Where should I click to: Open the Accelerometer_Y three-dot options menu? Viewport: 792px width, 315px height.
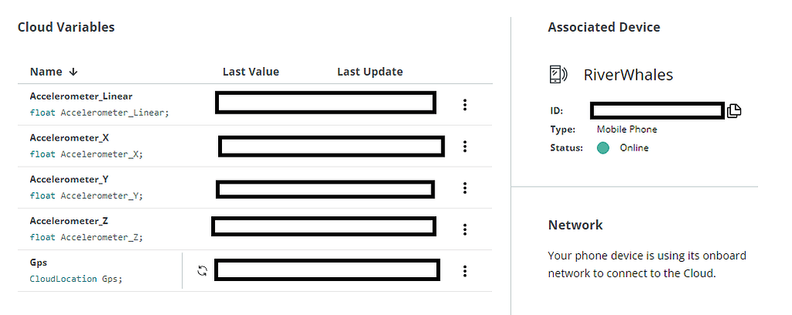(x=465, y=188)
